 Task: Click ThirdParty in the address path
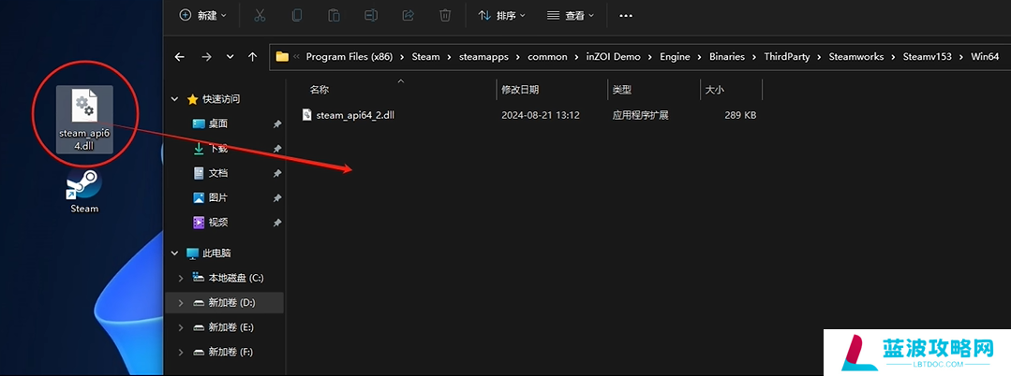coord(787,57)
